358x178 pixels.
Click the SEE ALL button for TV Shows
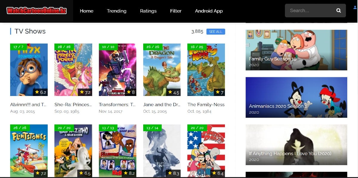click(x=216, y=32)
